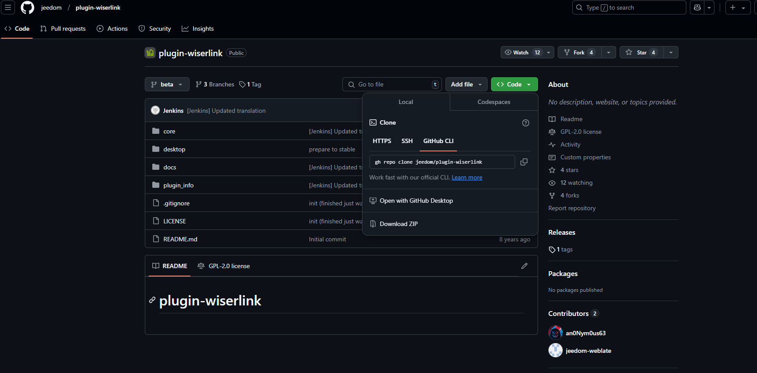View the 1 Tag link

pos(250,84)
